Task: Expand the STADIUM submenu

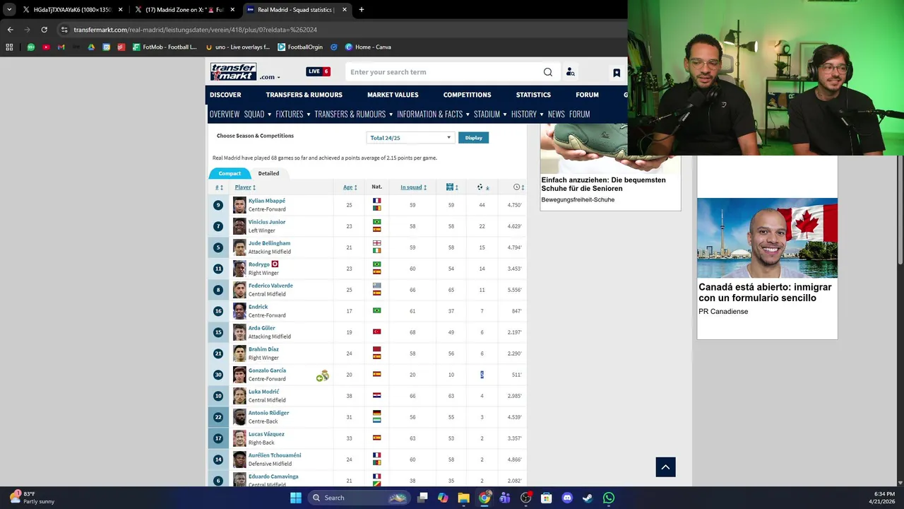Action: pos(504,115)
